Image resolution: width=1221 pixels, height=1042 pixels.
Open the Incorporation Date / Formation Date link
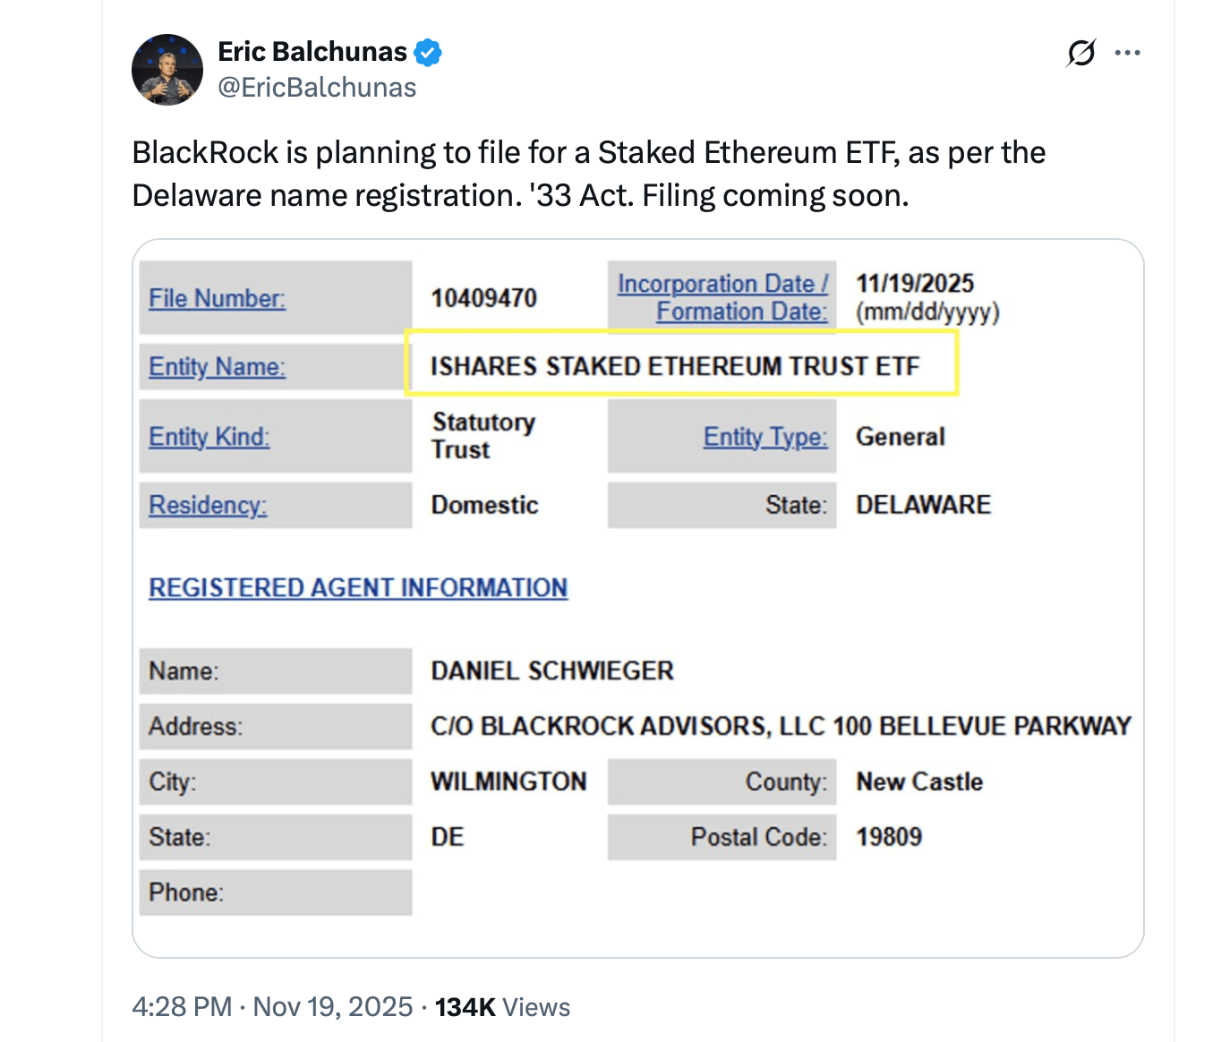click(x=721, y=296)
